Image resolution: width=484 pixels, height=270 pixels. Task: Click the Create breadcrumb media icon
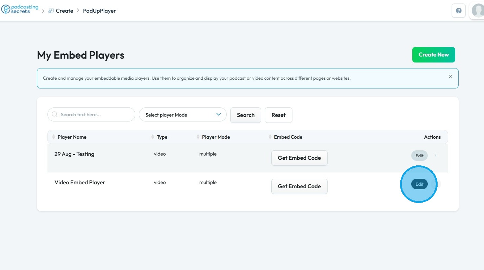[x=51, y=11]
